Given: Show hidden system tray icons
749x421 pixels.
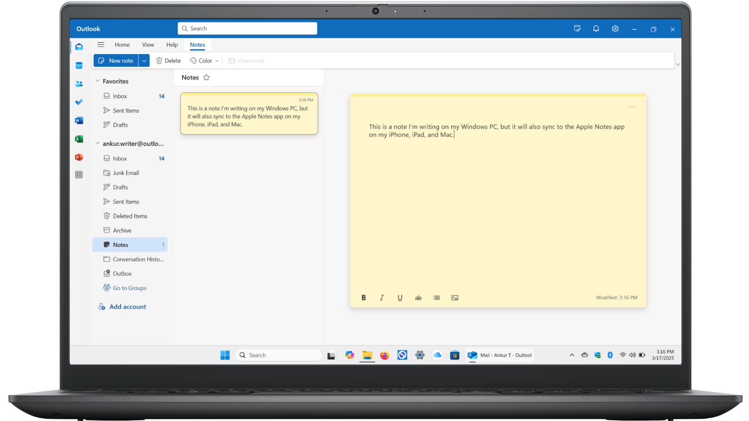Looking at the screenshot, I should [x=572, y=355].
